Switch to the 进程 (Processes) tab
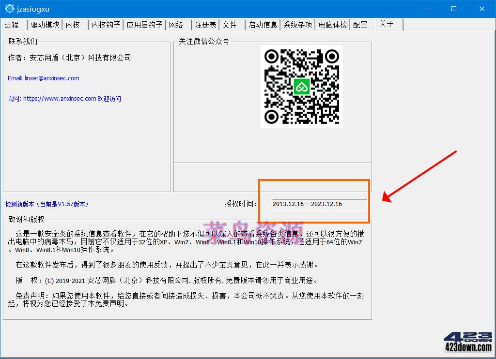This screenshot has width=496, height=359. [x=11, y=24]
